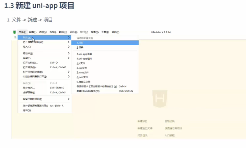Image resolution: width=246 pixels, height=148 pixels.
Task: Open the 文件(F) menu
Action: pyautogui.click(x=22, y=32)
